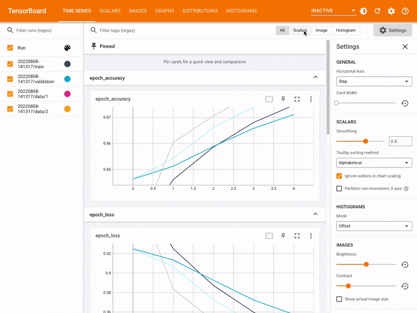The width and height of the screenshot is (417, 313).
Task: Open the gear settings in the orange header
Action: (x=391, y=11)
